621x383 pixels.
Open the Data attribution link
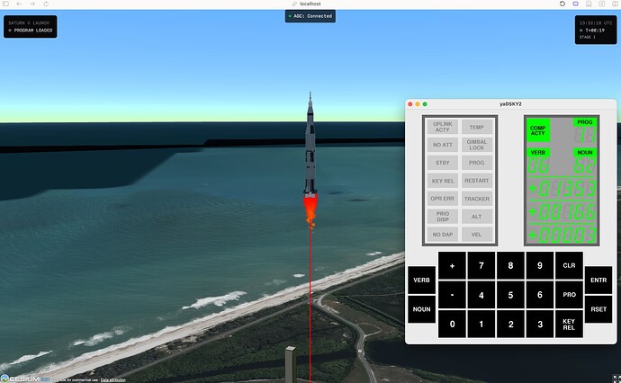coord(112,380)
